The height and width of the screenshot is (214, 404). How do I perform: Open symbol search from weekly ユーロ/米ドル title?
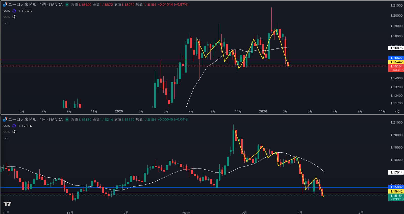click(22, 5)
